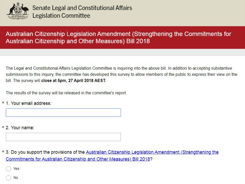Click the 'results of the survey' sentence
245x184 pixels.
[x=66, y=93]
